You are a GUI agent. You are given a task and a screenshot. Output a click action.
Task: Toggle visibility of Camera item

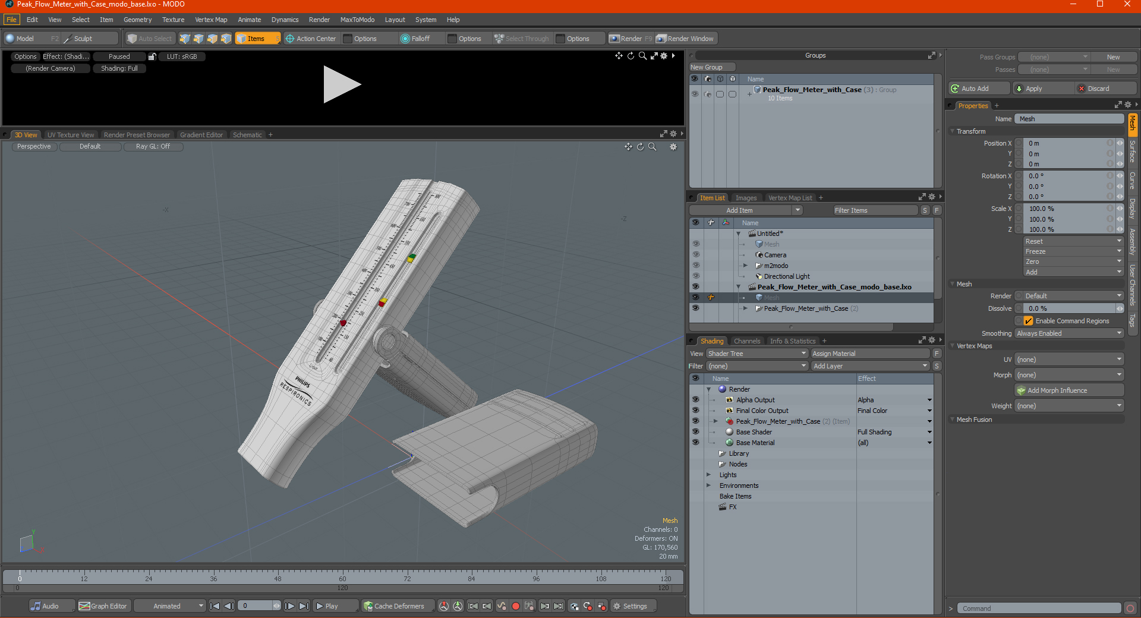click(695, 254)
